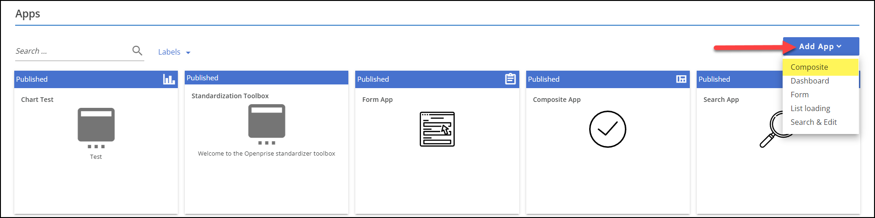Screen dimensions: 875x218
Task: Focus the Search text field
Action: pos(71,51)
